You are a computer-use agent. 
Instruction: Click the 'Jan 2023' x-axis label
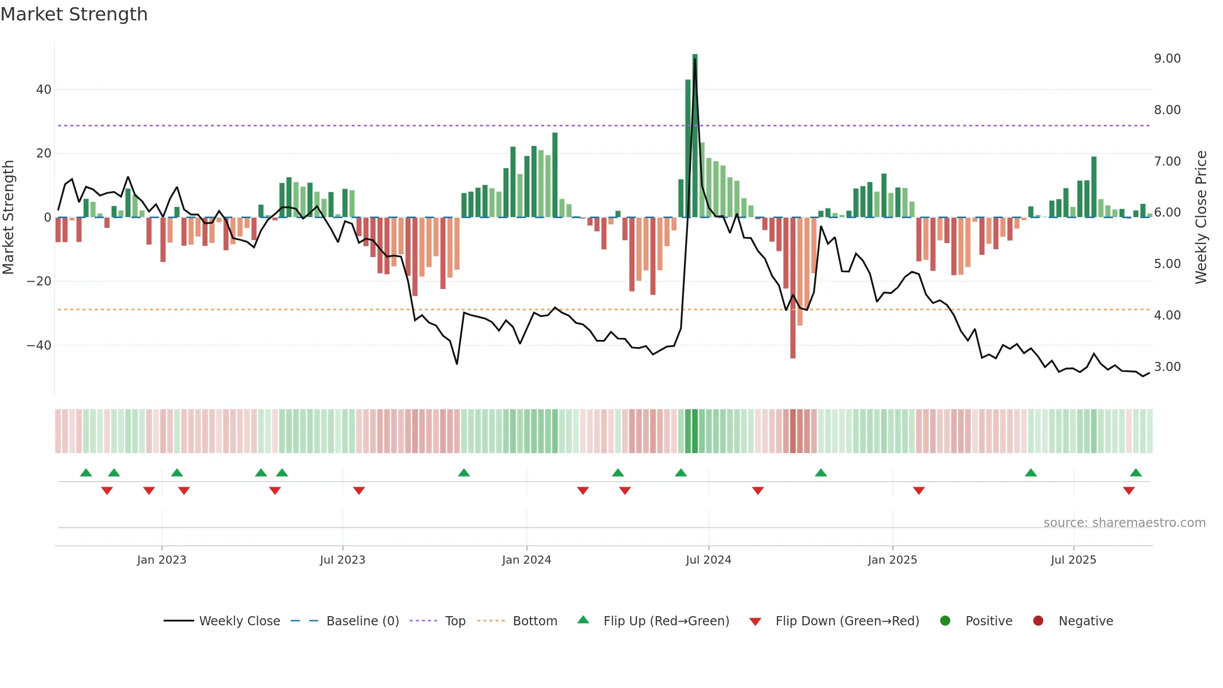pyautogui.click(x=162, y=560)
